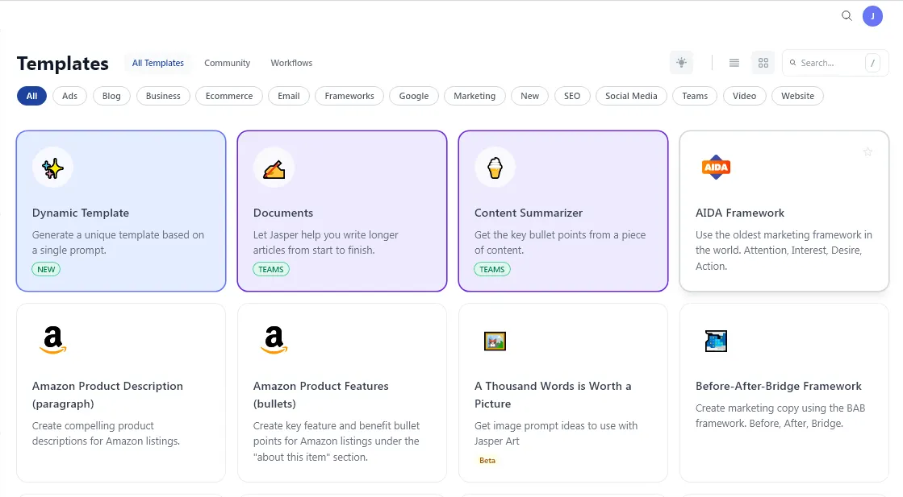The image size is (903, 497).
Task: Click the Before-After-Bridge Framework icon
Action: tap(716, 341)
